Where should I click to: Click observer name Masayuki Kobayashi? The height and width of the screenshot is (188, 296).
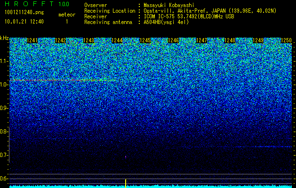click(x=169, y=5)
